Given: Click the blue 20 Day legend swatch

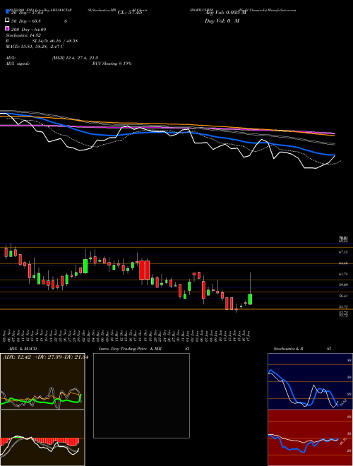Looking at the screenshot, I should point(7,12).
